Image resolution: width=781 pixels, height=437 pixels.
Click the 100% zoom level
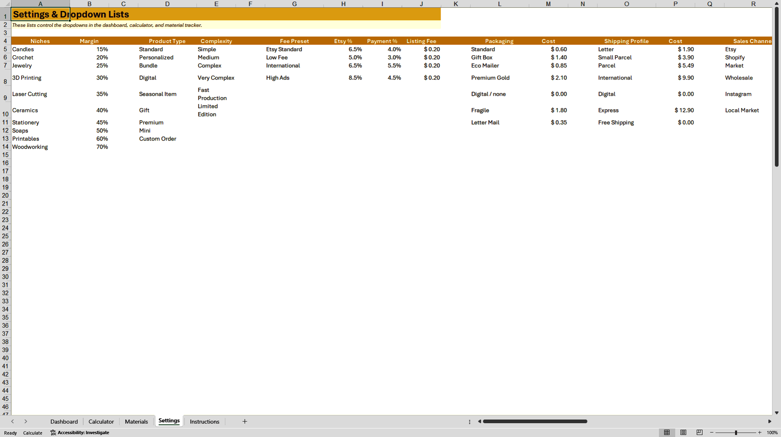coord(772,433)
